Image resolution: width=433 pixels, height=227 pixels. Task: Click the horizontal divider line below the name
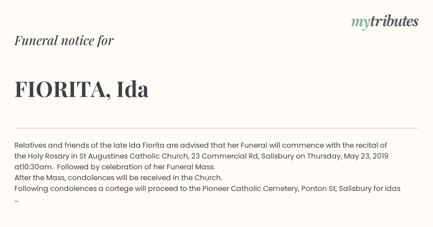point(216,128)
